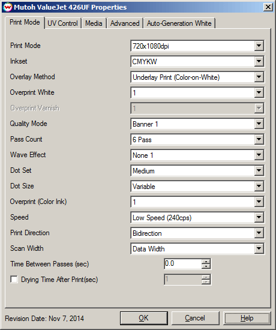Click the Quality Mode label
Viewport: 276px width, 330px height.
[x=28, y=124]
